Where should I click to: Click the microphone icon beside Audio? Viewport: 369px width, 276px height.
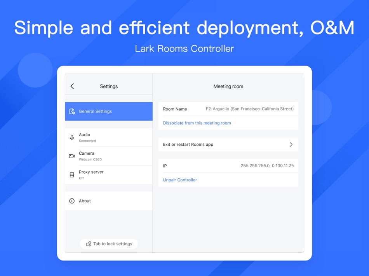[72, 137]
